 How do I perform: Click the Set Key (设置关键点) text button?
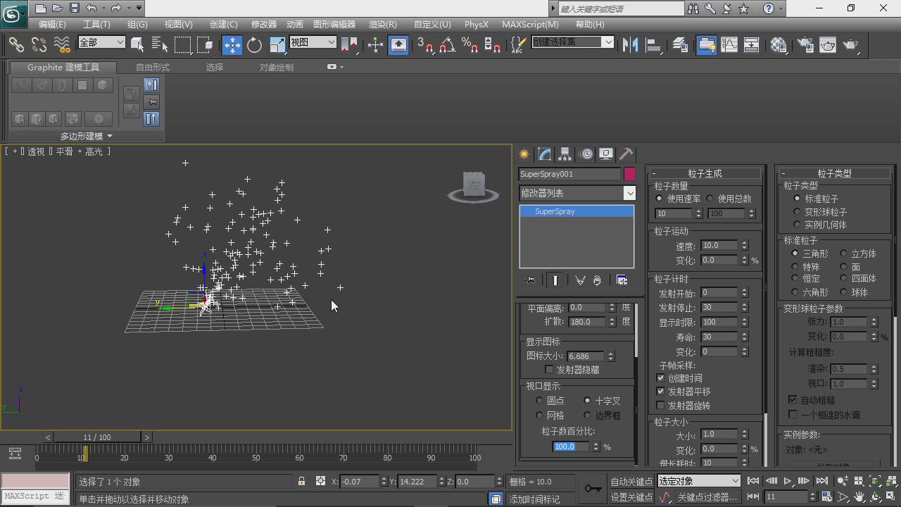click(x=631, y=497)
